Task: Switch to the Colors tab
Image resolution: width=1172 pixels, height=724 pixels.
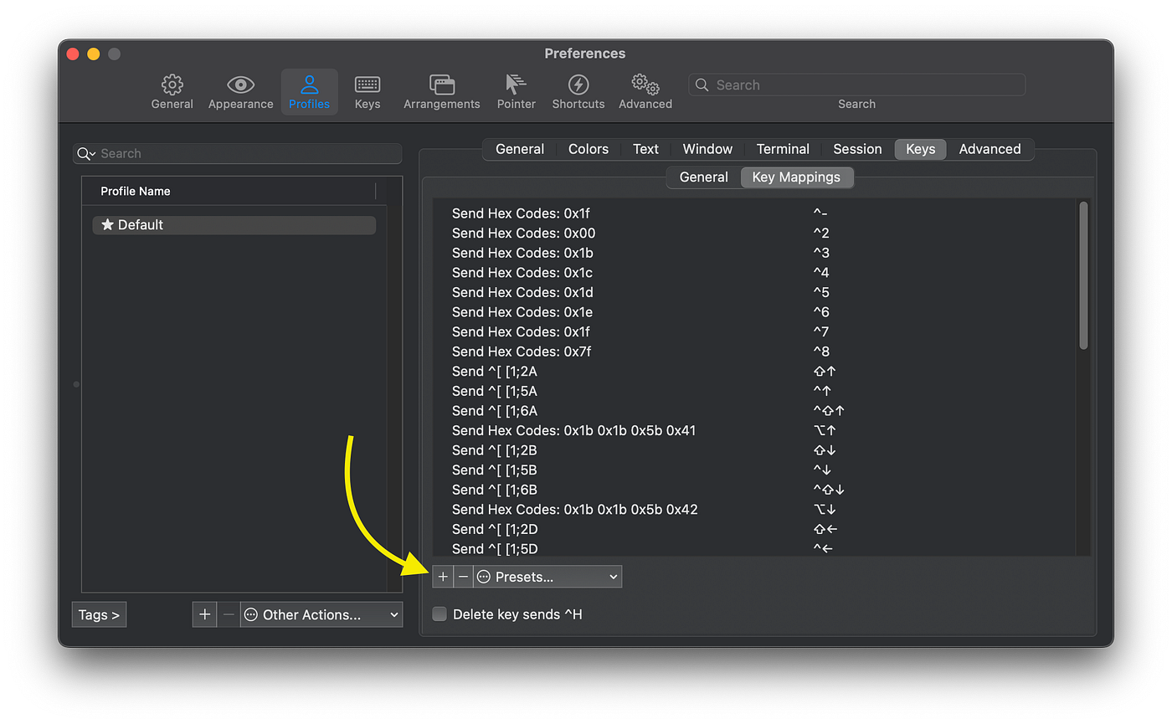Action: pyautogui.click(x=589, y=149)
